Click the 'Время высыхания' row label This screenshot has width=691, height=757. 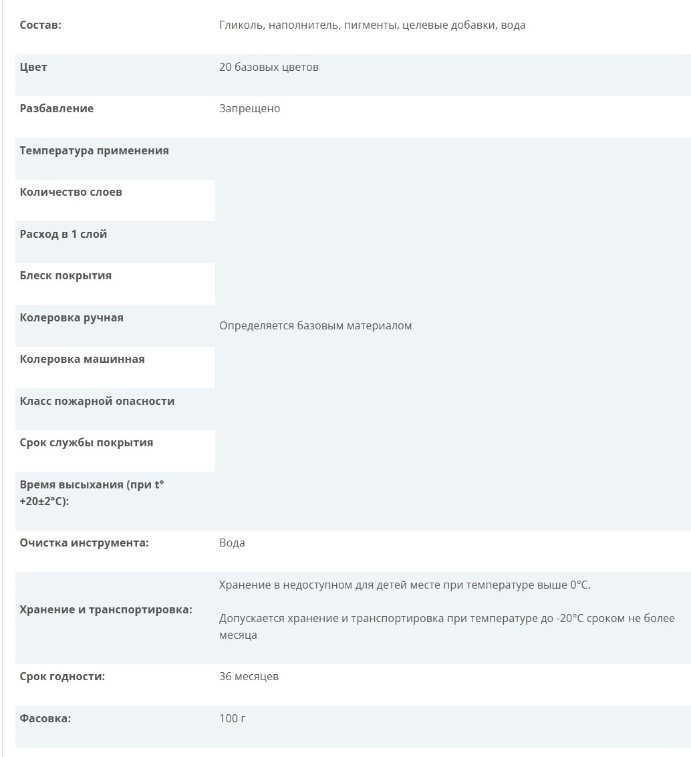click(92, 493)
